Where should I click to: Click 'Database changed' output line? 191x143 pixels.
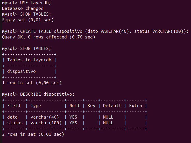pyautogui.click(x=23, y=8)
